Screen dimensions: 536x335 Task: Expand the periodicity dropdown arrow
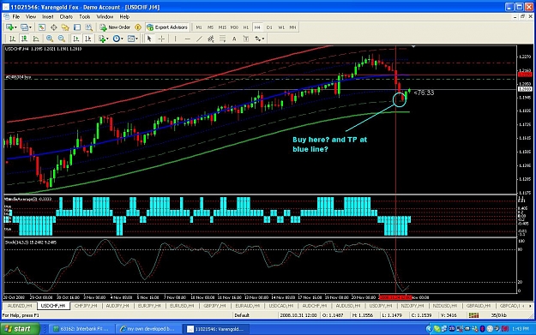click(x=122, y=39)
